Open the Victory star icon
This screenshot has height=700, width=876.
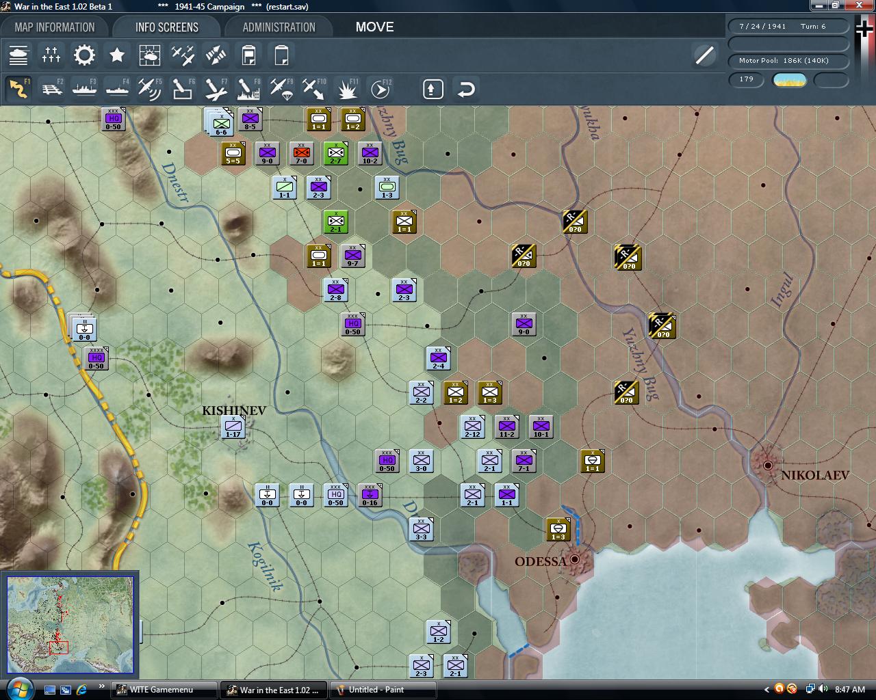point(117,55)
